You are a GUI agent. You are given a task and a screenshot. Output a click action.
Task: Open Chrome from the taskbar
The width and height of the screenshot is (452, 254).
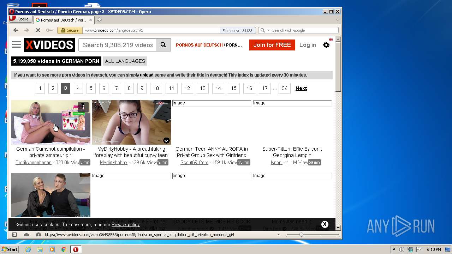pyautogui.click(x=64, y=249)
